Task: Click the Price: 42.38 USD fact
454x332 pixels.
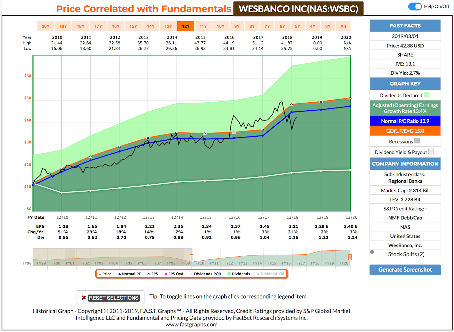Action: 405,46
